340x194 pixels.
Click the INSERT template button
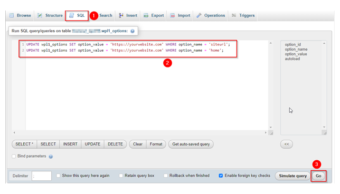pos(70,144)
